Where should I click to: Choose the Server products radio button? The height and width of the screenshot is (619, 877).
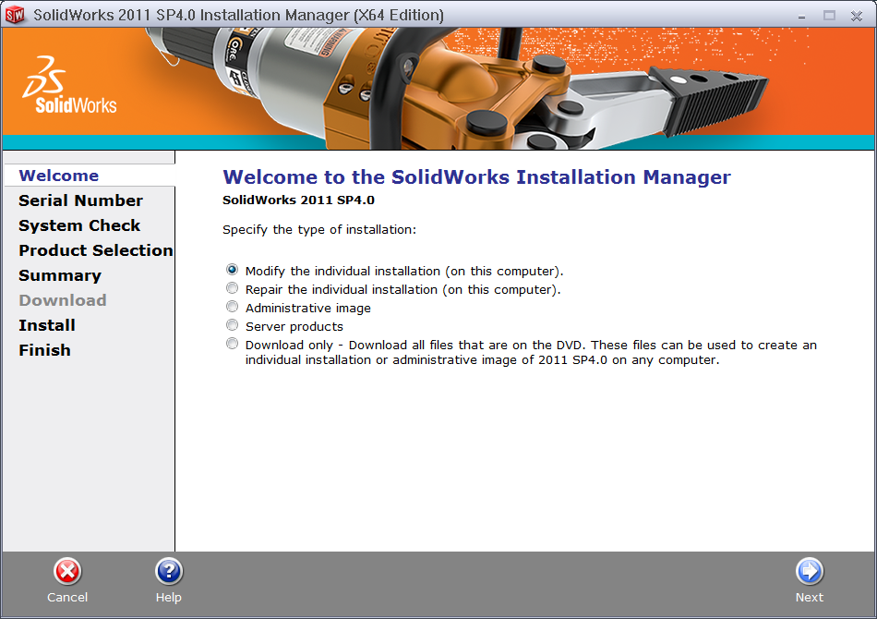pos(232,326)
